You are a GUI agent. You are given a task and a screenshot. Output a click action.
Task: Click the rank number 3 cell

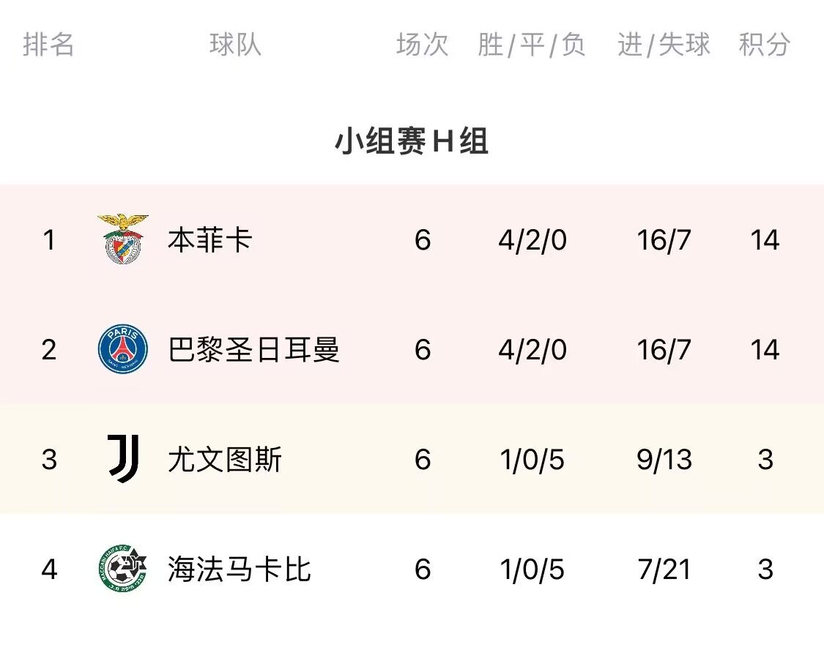tap(49, 460)
